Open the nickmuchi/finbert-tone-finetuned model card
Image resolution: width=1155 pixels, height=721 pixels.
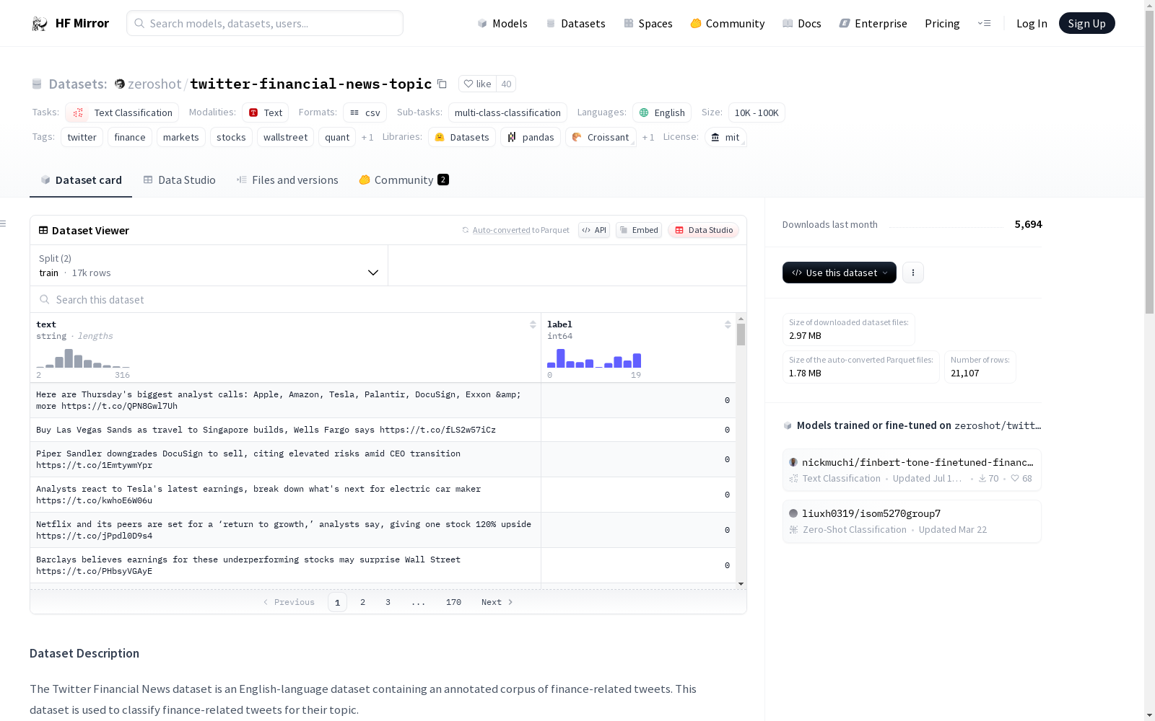(x=912, y=469)
